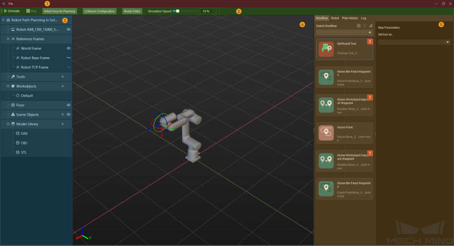Screen dimensions: 454x246
Task: Collapse the Robot Path Planning root node
Action: (4, 20)
